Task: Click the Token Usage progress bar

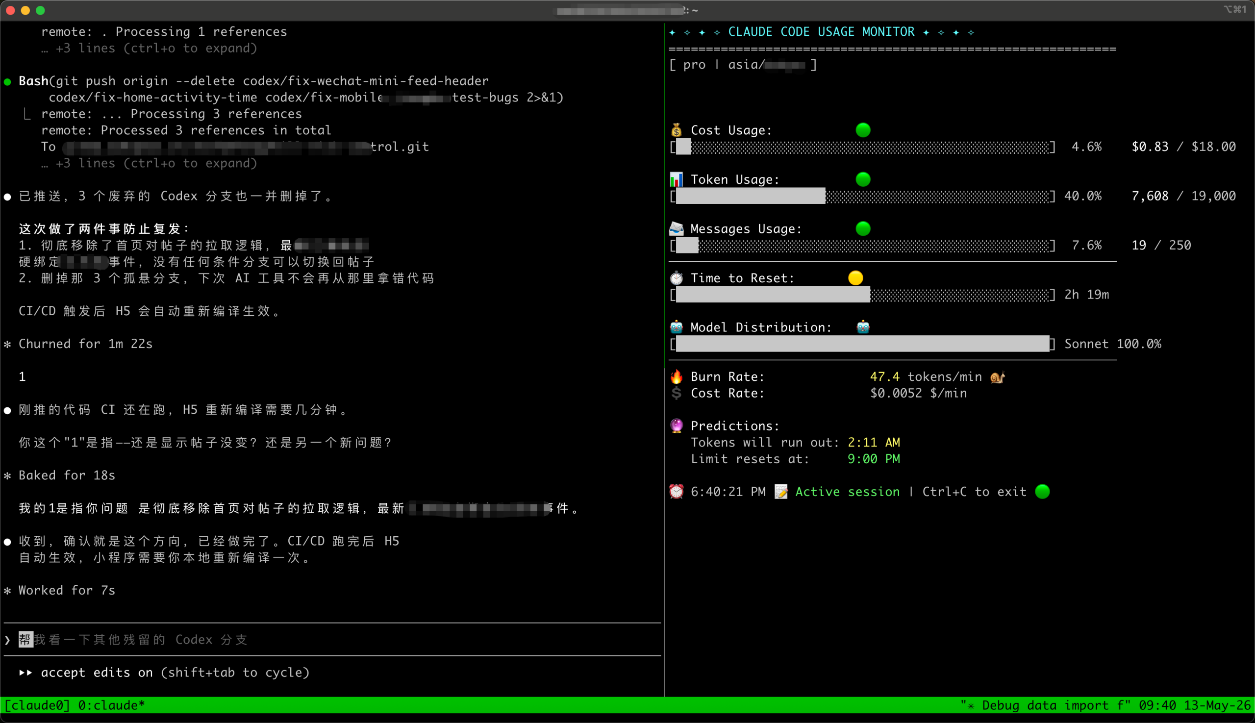Action: (x=863, y=196)
